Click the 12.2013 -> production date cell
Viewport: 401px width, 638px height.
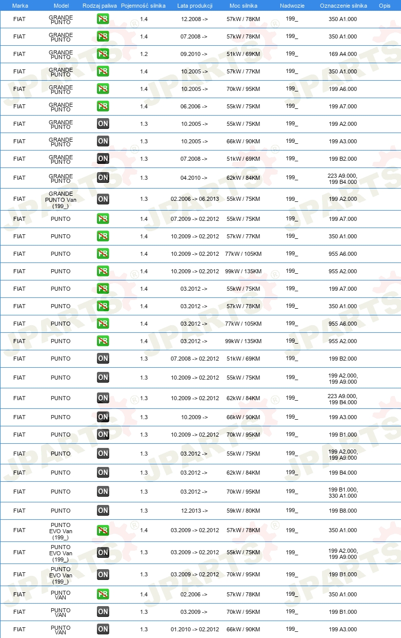(194, 511)
